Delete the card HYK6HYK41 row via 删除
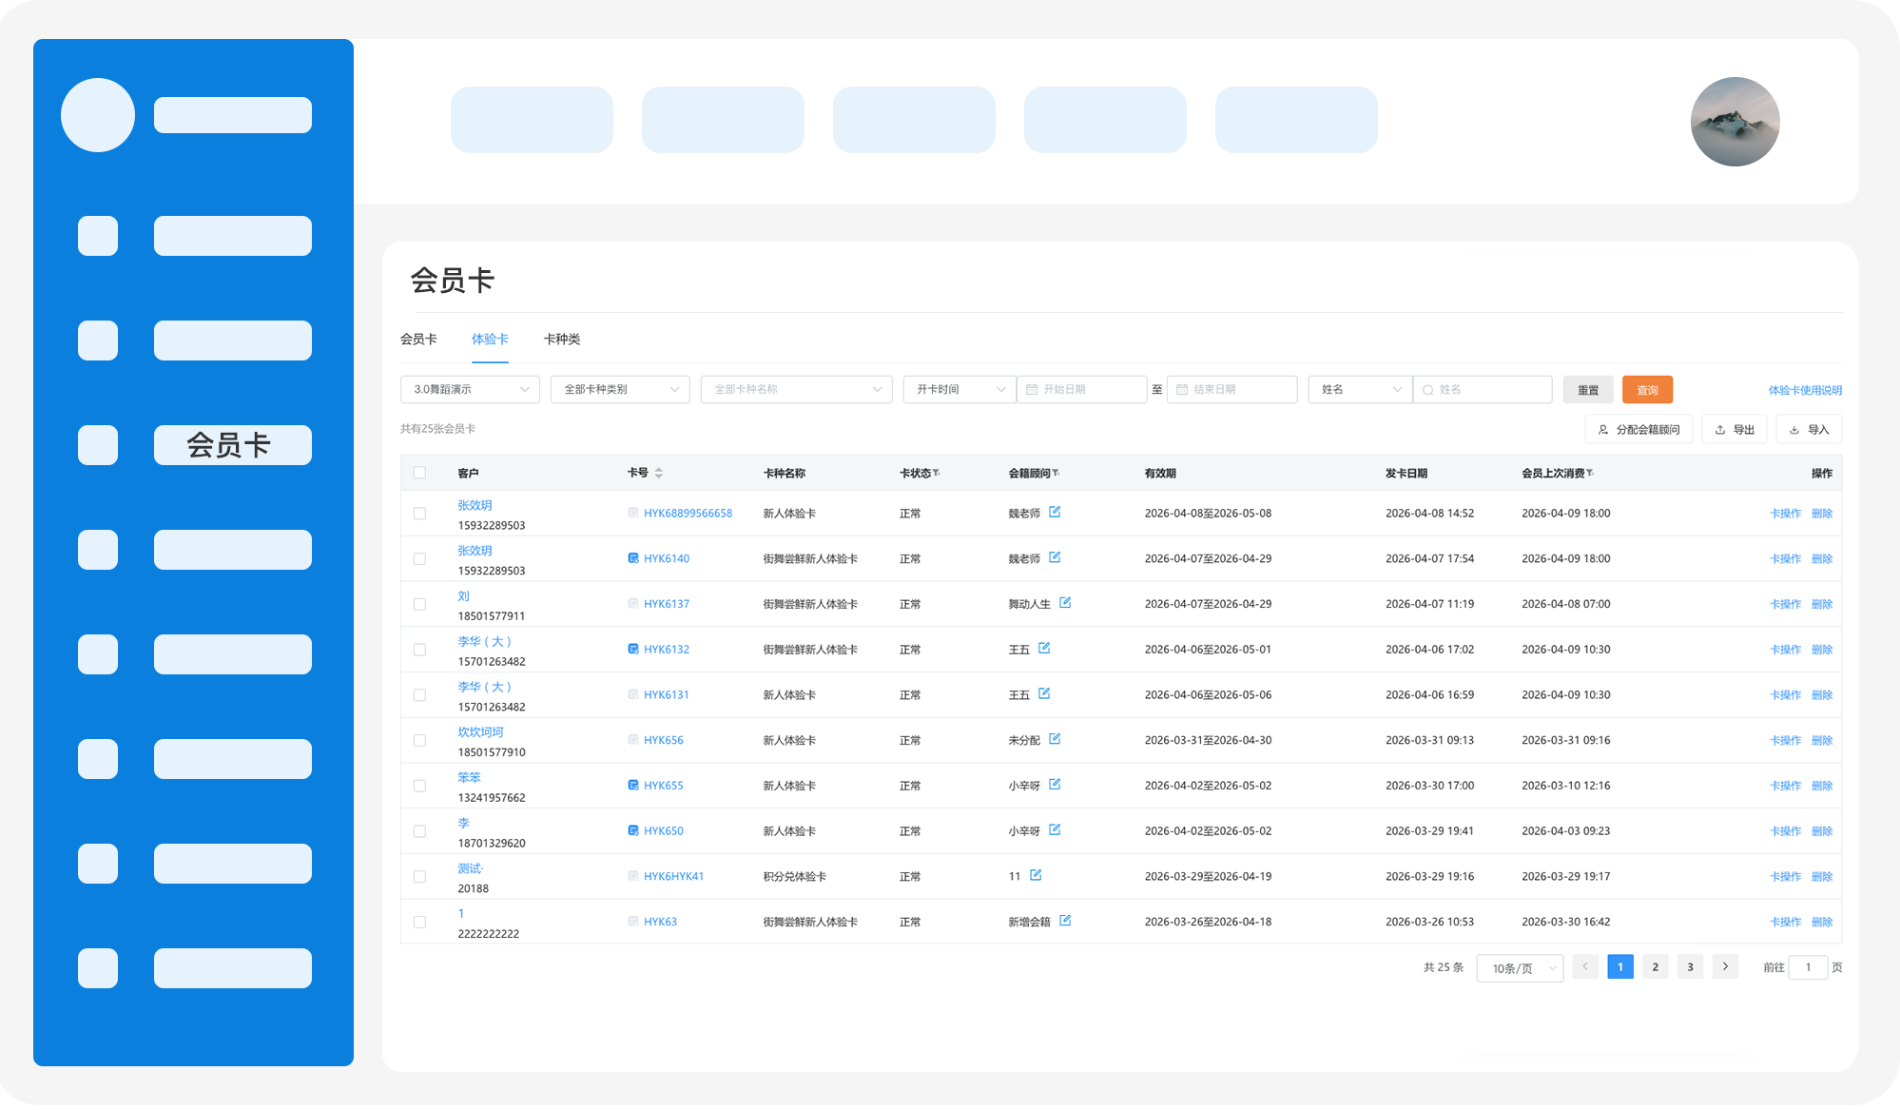The image size is (1900, 1110). click(1822, 877)
